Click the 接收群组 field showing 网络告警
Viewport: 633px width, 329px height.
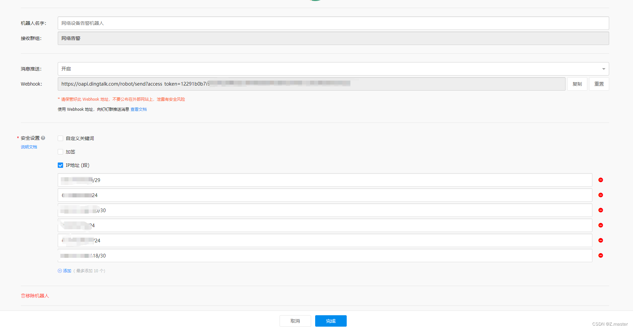tap(333, 38)
